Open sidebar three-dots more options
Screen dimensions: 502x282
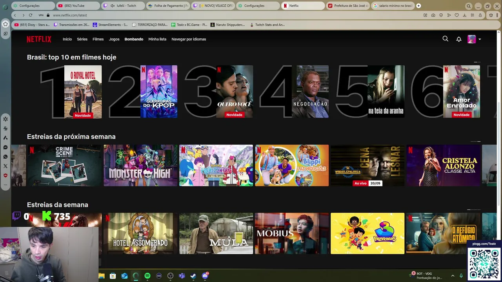5,184
